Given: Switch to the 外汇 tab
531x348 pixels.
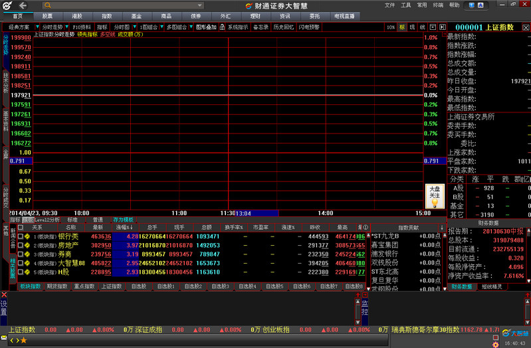Looking at the screenshot, I should [x=225, y=16].
